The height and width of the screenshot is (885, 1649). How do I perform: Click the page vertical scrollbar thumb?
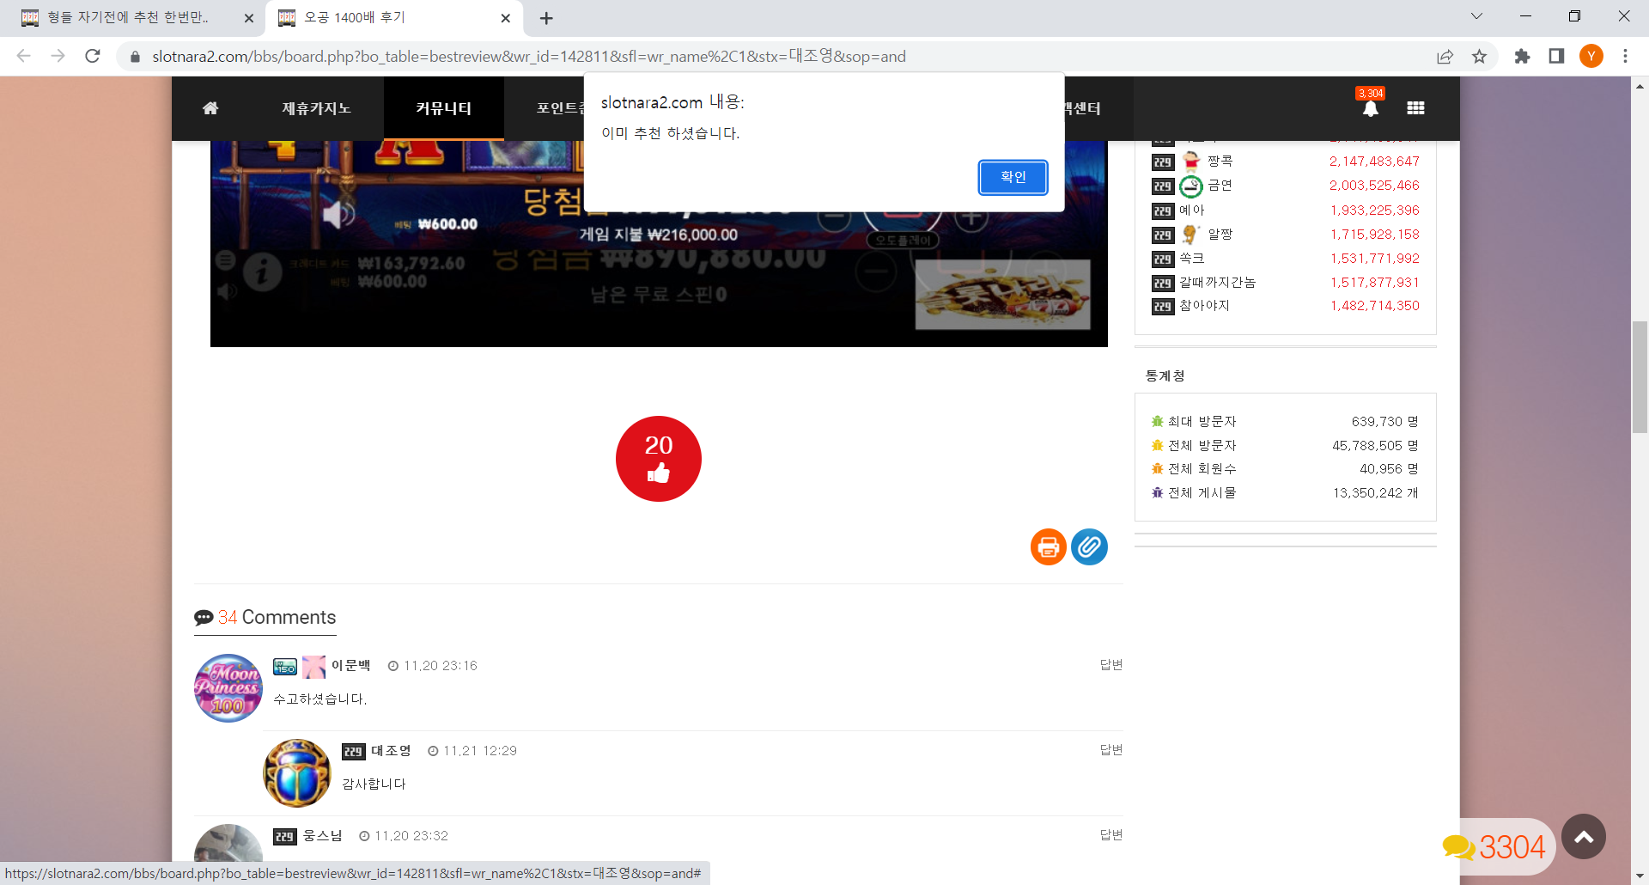(1640, 377)
